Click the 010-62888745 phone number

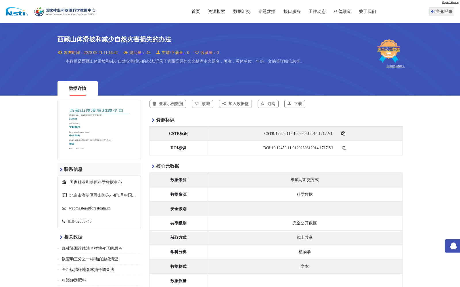80,222
